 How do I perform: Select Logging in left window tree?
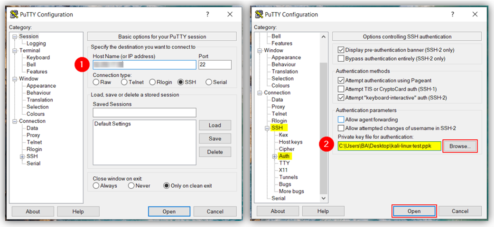point(36,44)
